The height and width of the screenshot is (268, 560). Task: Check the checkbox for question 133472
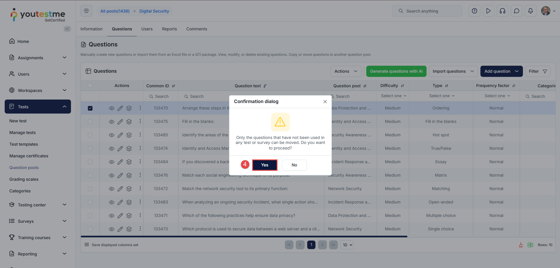(x=90, y=189)
